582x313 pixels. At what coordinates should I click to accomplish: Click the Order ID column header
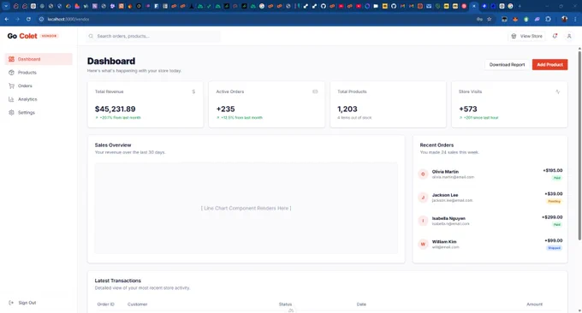[x=106, y=304]
